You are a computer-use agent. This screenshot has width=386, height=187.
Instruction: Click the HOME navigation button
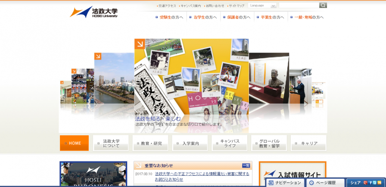coord(75,143)
